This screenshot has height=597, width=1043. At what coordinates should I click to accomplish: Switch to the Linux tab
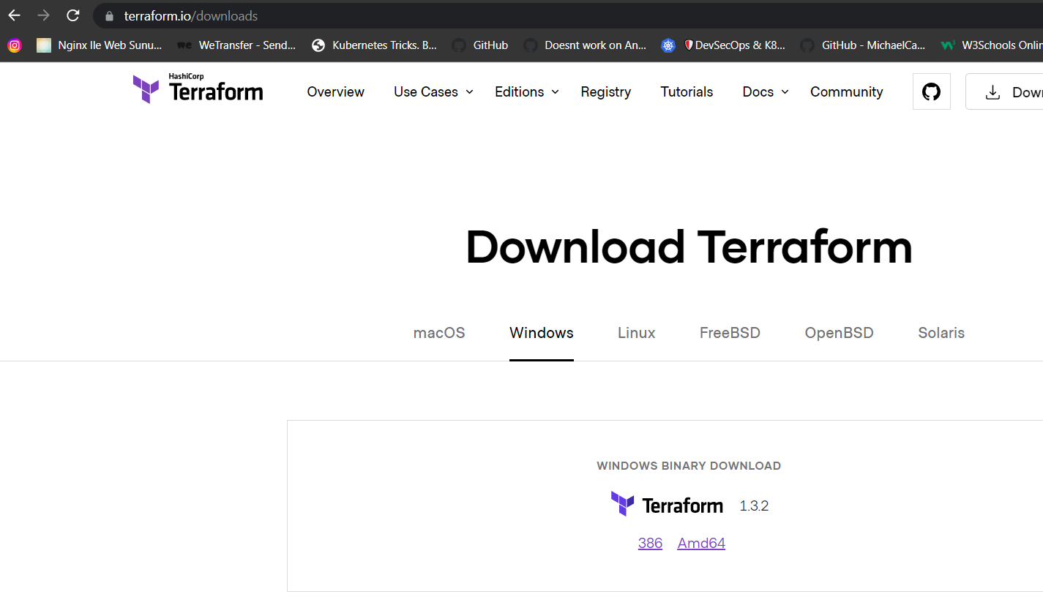(x=637, y=333)
